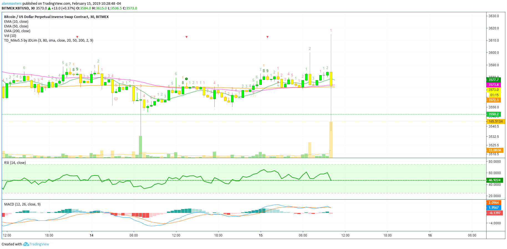Click the tall green volume spike bar
The height and width of the screenshot is (249, 507).
[141, 147]
